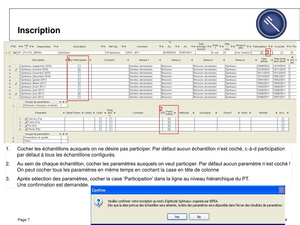This screenshot has width=300, height=225.
Task: Uncheck Non Participation for Spiritueux (mai 2011)
Action: coord(79,94)
